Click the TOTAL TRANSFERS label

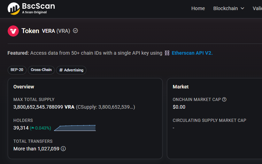33,141
